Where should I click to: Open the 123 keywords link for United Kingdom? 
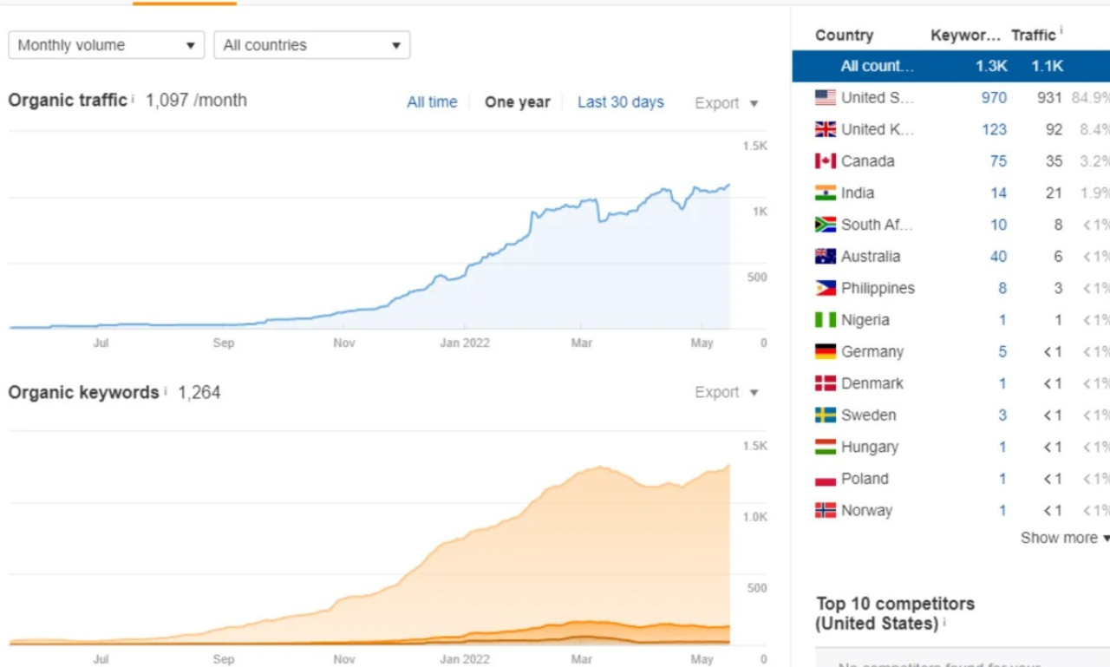pyautogui.click(x=994, y=129)
